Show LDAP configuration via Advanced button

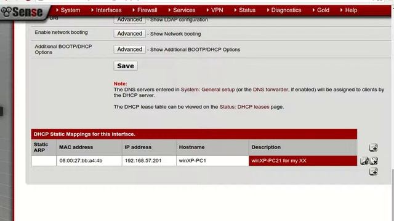[129, 20]
